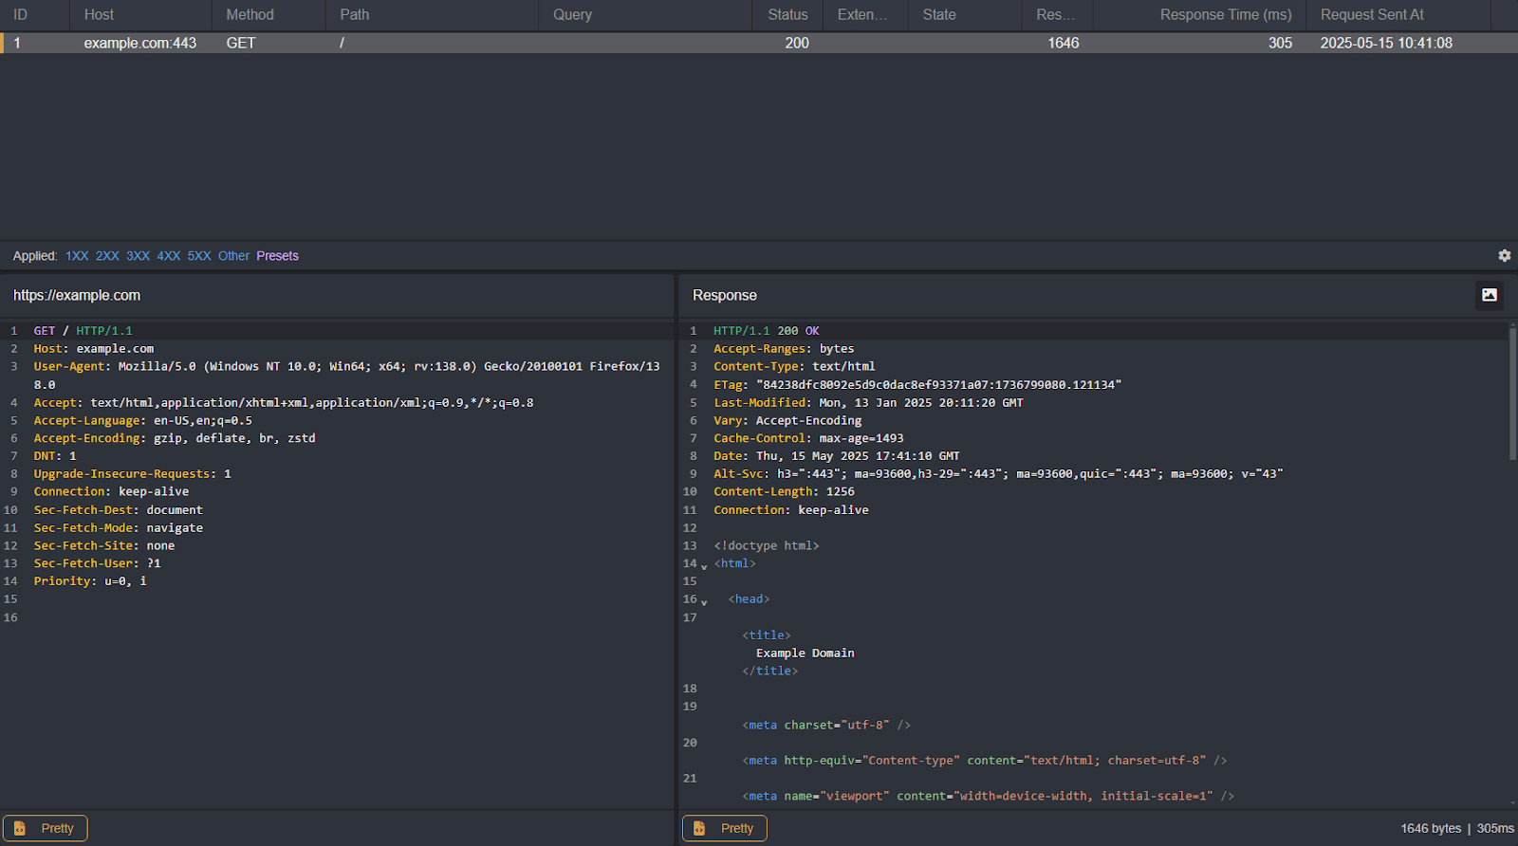The width and height of the screenshot is (1518, 846).
Task: Sort the table by ID column
Action: [21, 15]
